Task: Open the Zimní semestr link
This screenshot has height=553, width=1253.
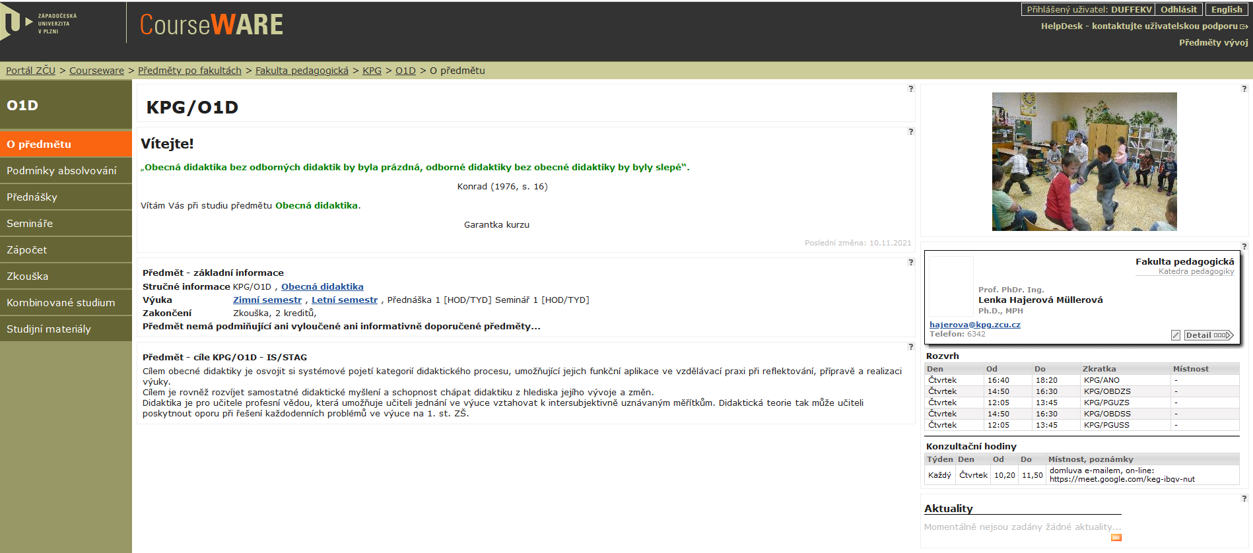Action: tap(267, 300)
